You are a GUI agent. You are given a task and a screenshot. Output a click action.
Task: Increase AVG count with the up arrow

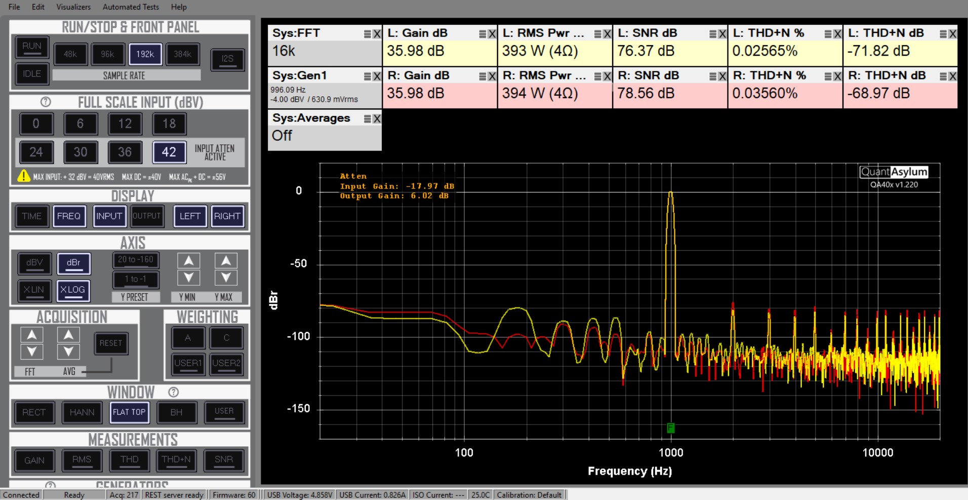click(x=68, y=334)
